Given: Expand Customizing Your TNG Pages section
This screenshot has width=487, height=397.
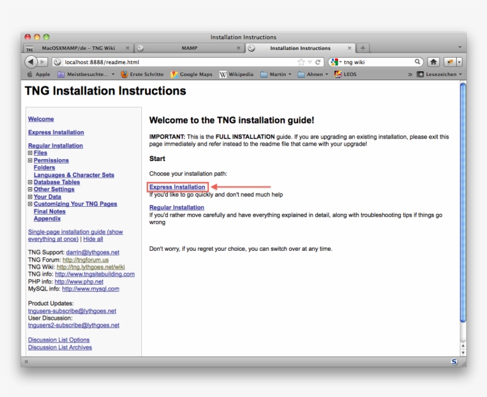Looking at the screenshot, I should pyautogui.click(x=30, y=204).
